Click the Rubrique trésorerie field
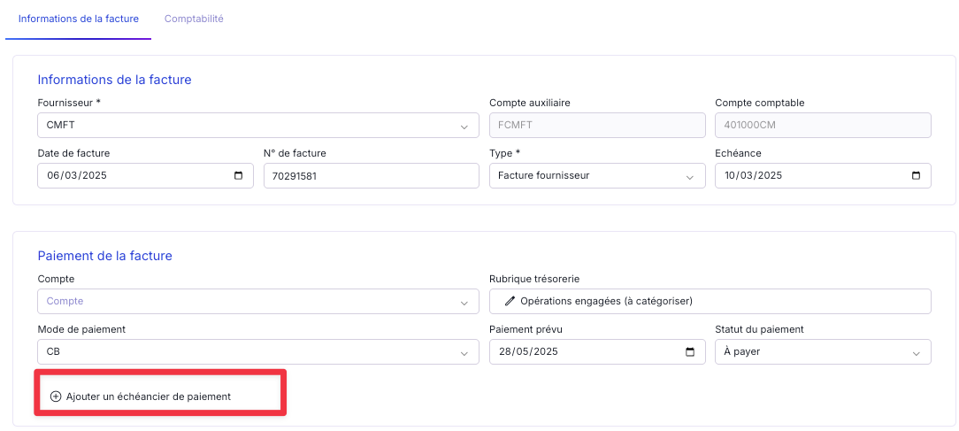 click(x=710, y=302)
